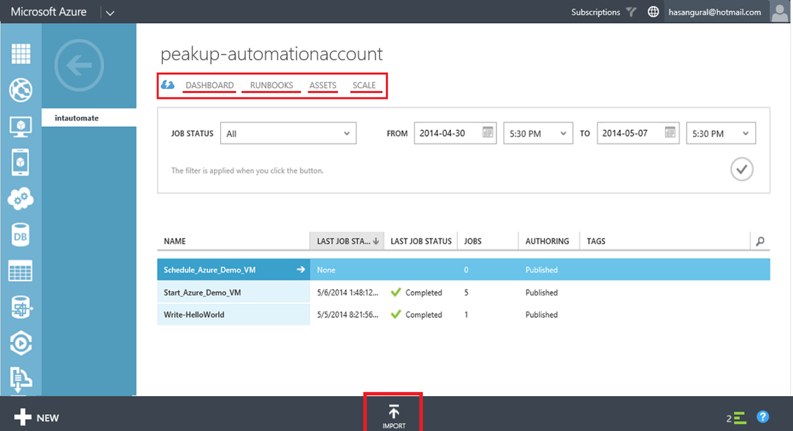
Task: Open the TO time dropdown 5:30 PM
Action: coord(721,133)
